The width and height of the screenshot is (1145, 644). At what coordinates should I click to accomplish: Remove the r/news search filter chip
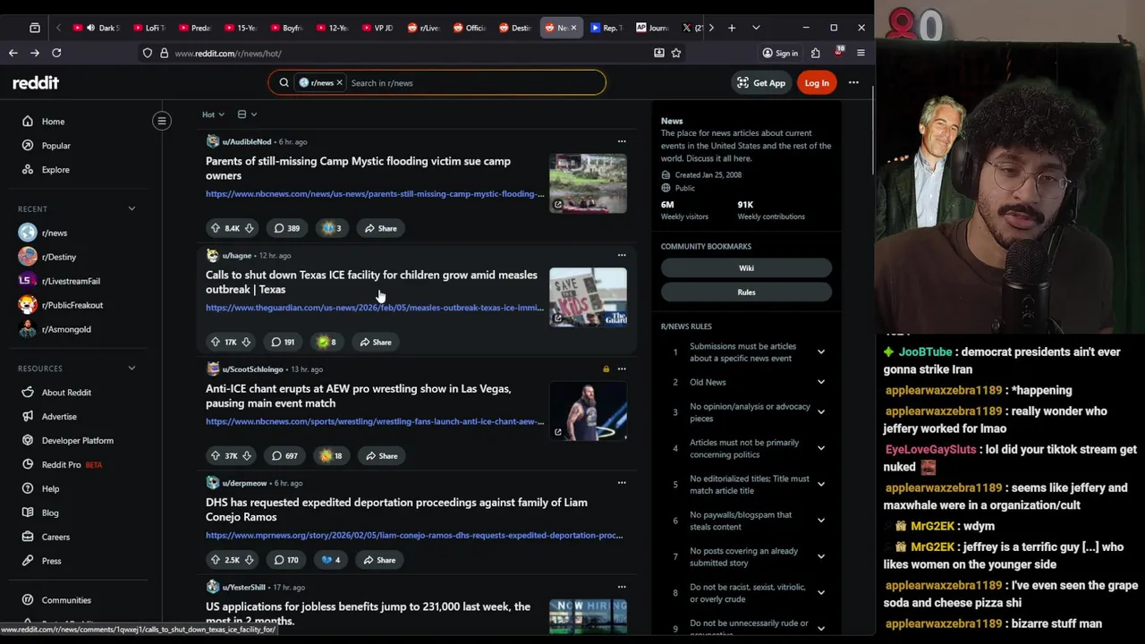(339, 82)
